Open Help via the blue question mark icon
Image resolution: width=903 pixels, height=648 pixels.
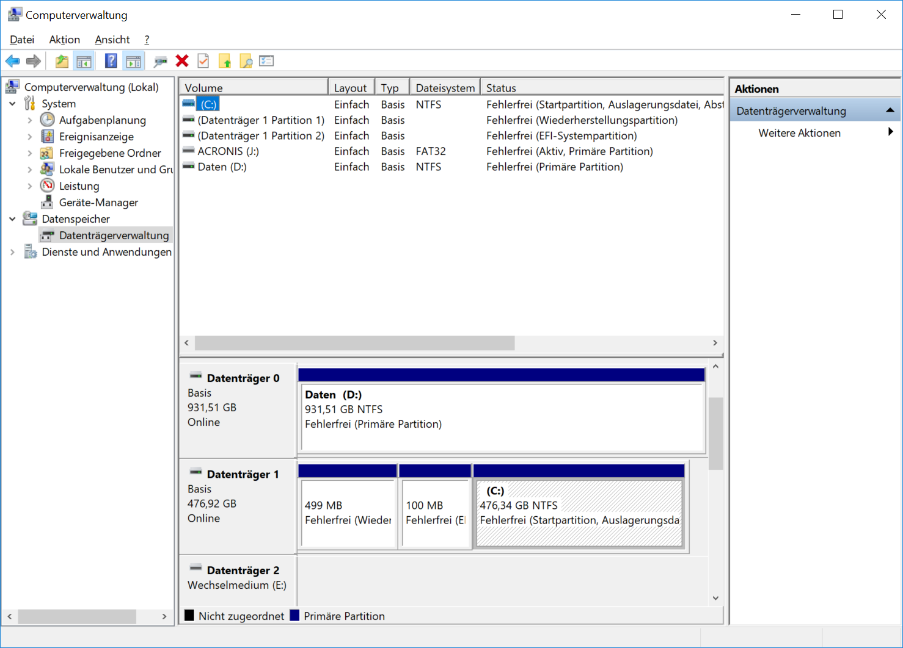click(x=111, y=61)
